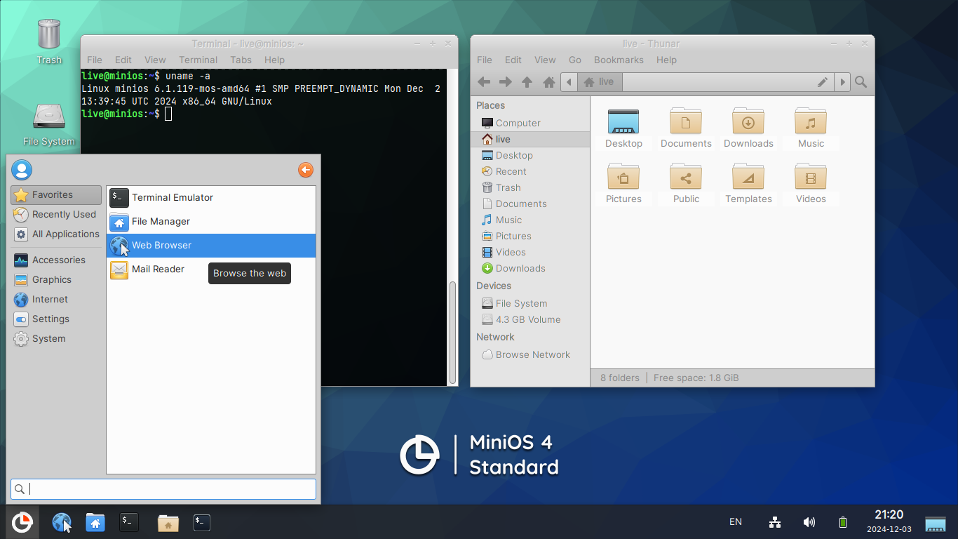Click the home icon in Thunar toolbar

coord(549,82)
